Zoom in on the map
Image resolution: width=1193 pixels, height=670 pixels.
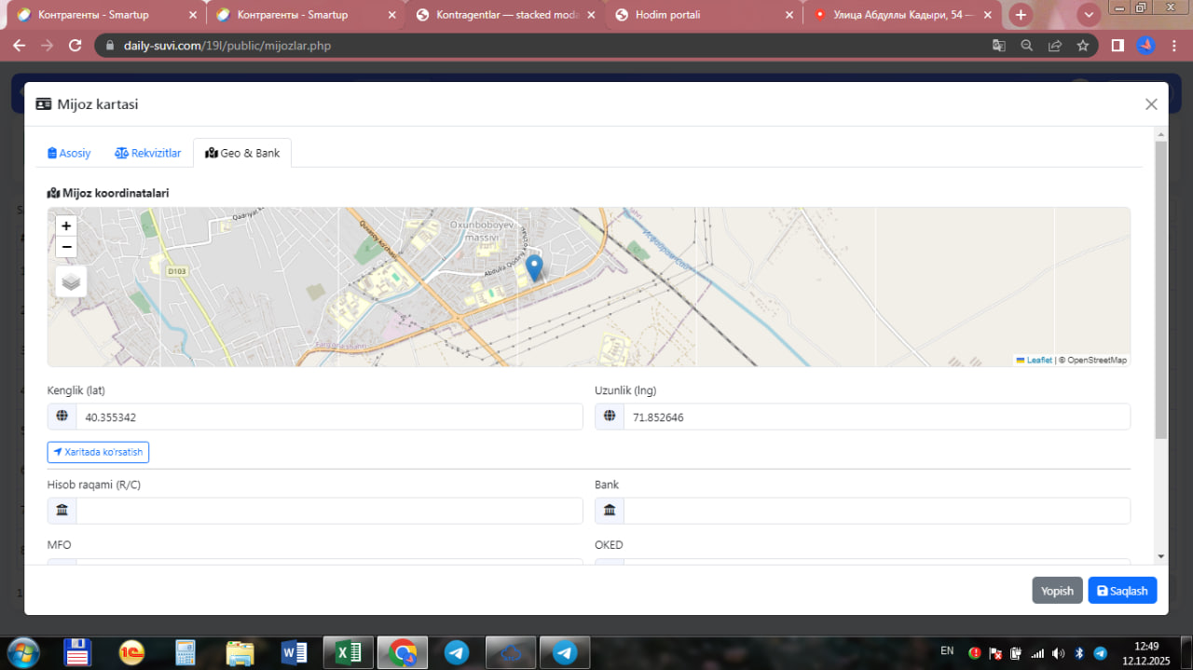click(x=66, y=226)
